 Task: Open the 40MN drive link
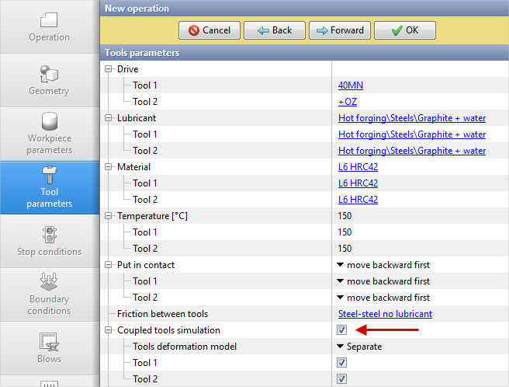tap(350, 85)
